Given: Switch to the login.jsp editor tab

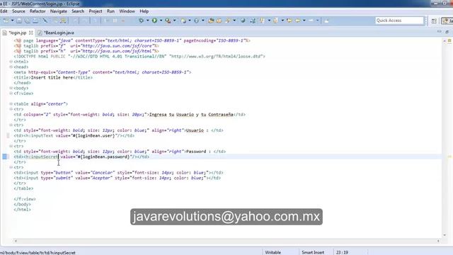Looking at the screenshot, I should (18, 33).
